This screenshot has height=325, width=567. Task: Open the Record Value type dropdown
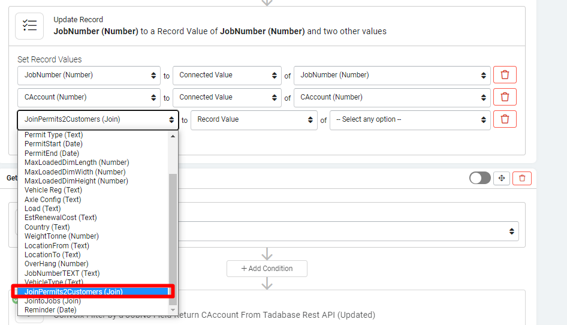coord(254,119)
